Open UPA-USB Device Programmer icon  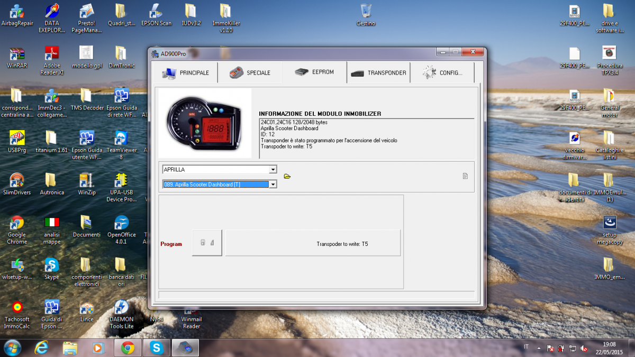click(x=121, y=187)
